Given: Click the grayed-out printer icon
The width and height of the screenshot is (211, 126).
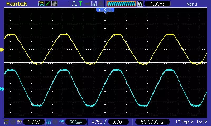Looking at the screenshot, I should click(x=100, y=4).
